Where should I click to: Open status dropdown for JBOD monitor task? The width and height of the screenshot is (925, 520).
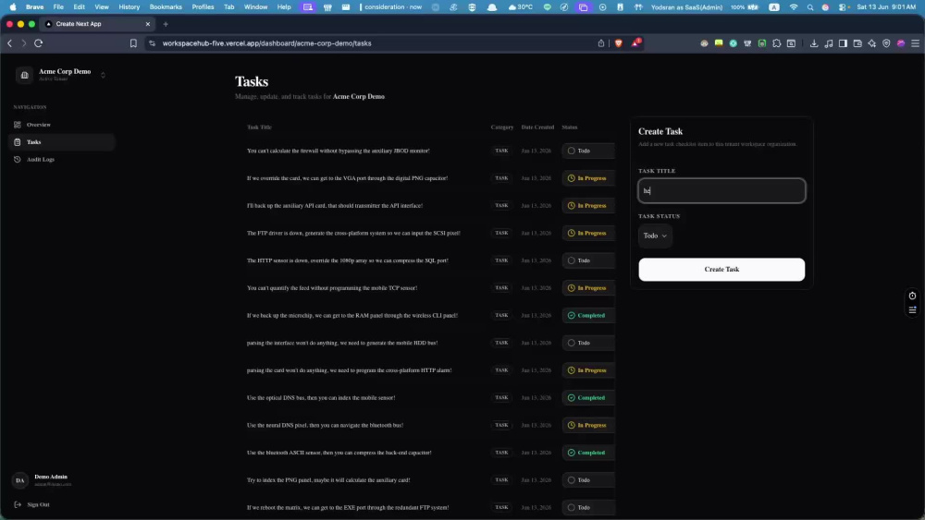(x=588, y=151)
